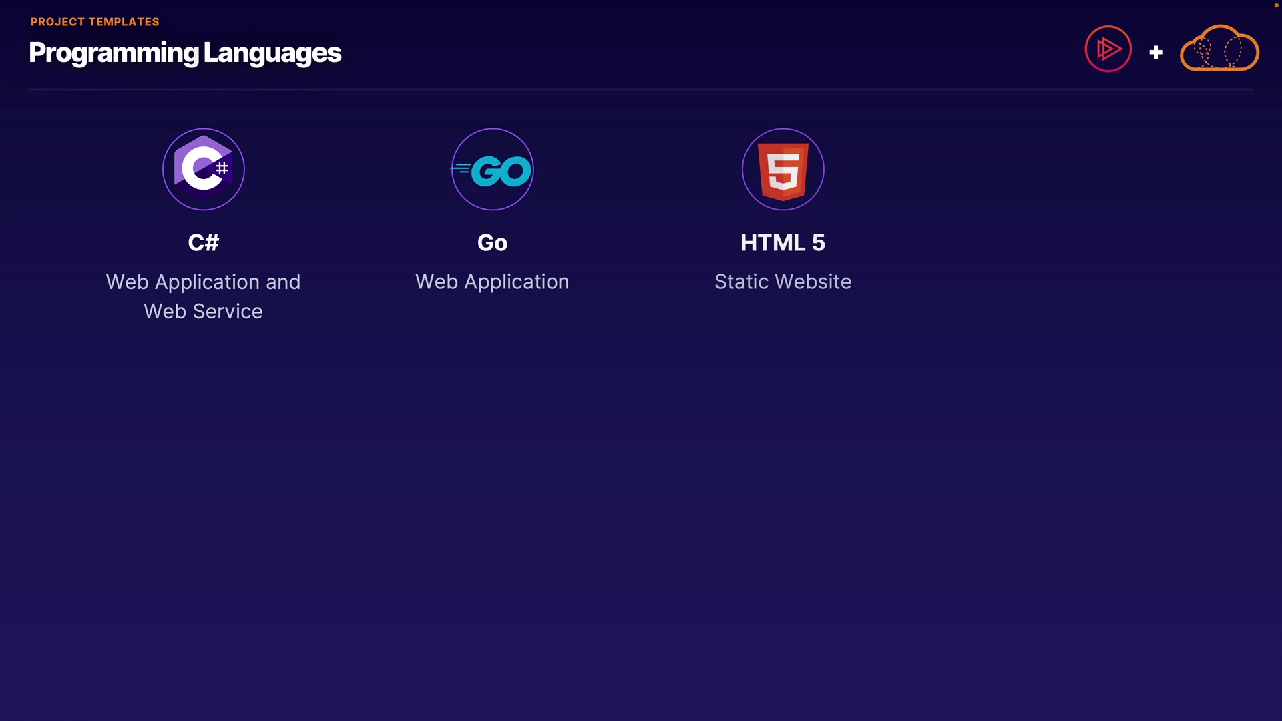Viewport: 1282px width, 721px height.
Task: Click 'Web Application' description under Go
Action: 492,282
